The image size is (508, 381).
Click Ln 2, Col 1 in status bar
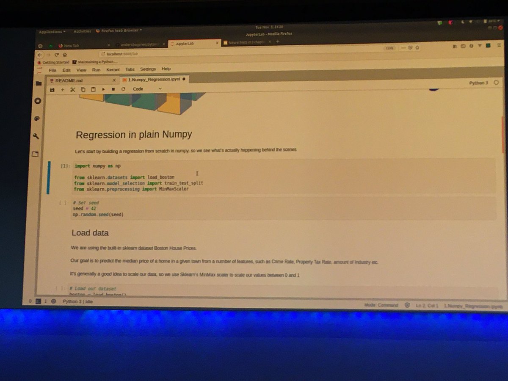tap(426, 305)
